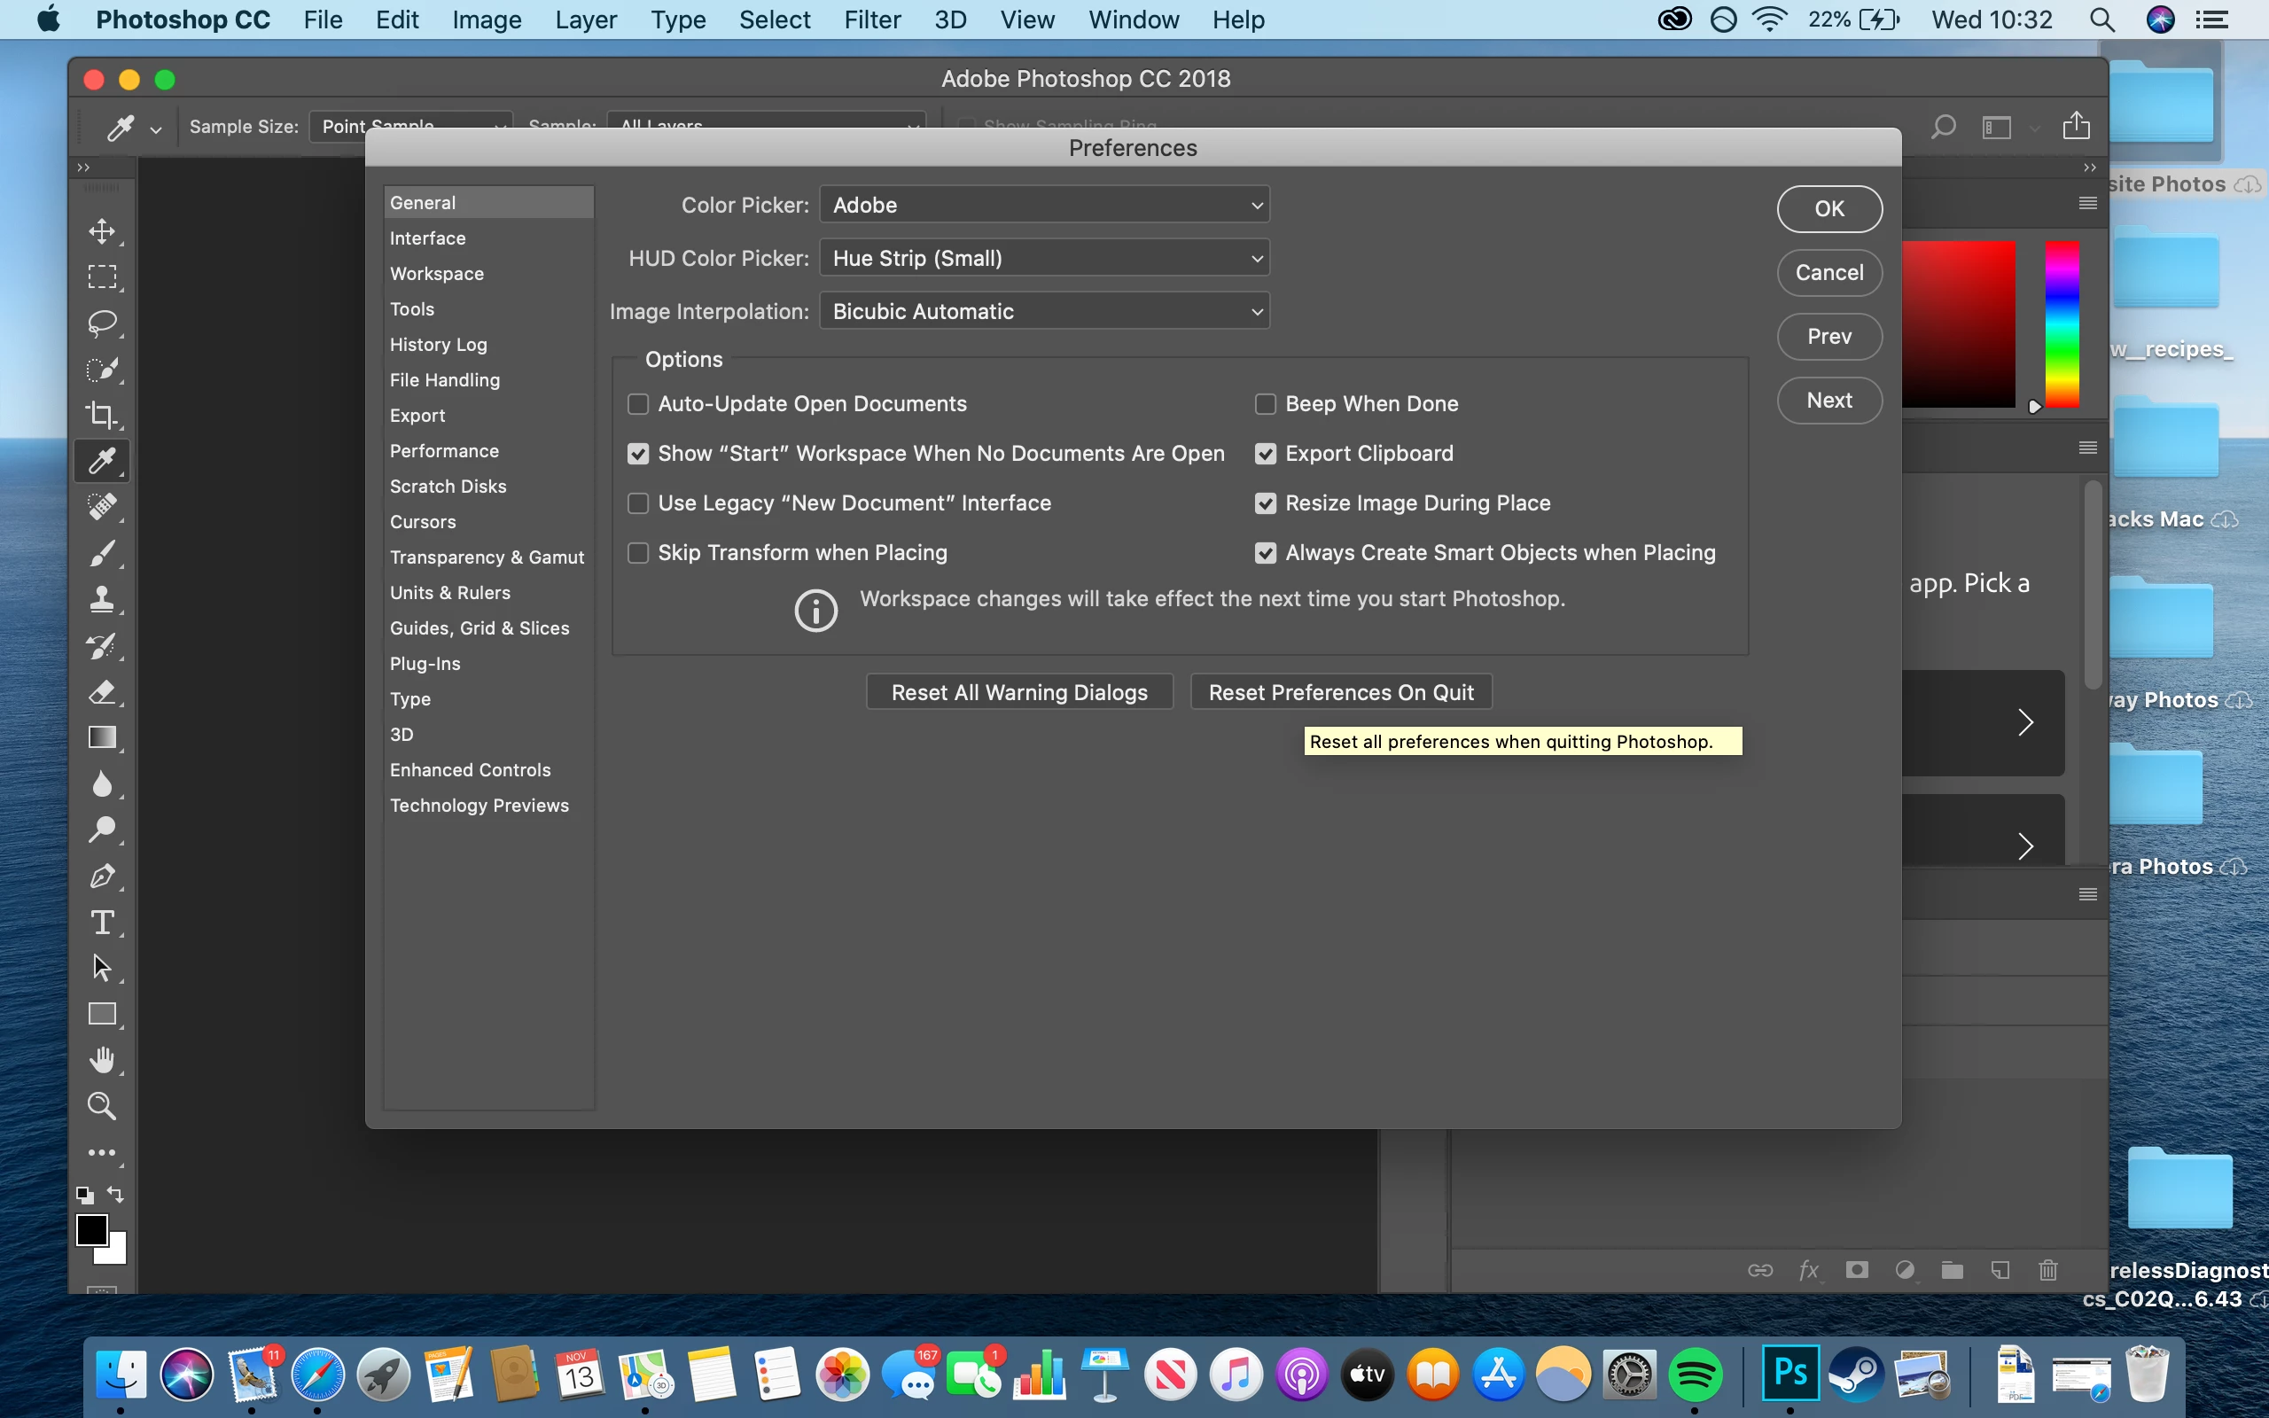Select the Clone Stamp tool
Screen dimensions: 2269x1418
pyautogui.click(x=101, y=599)
